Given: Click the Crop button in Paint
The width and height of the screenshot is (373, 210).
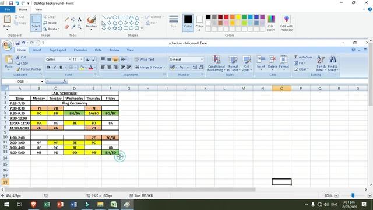Looking at the screenshot, I should point(49,17).
